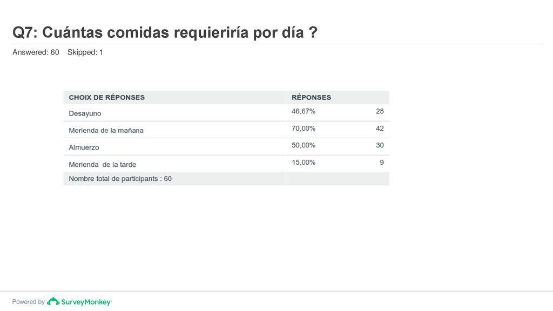Click the 46,67% percentage value
Screen dimensions: 553x311
(x=304, y=111)
